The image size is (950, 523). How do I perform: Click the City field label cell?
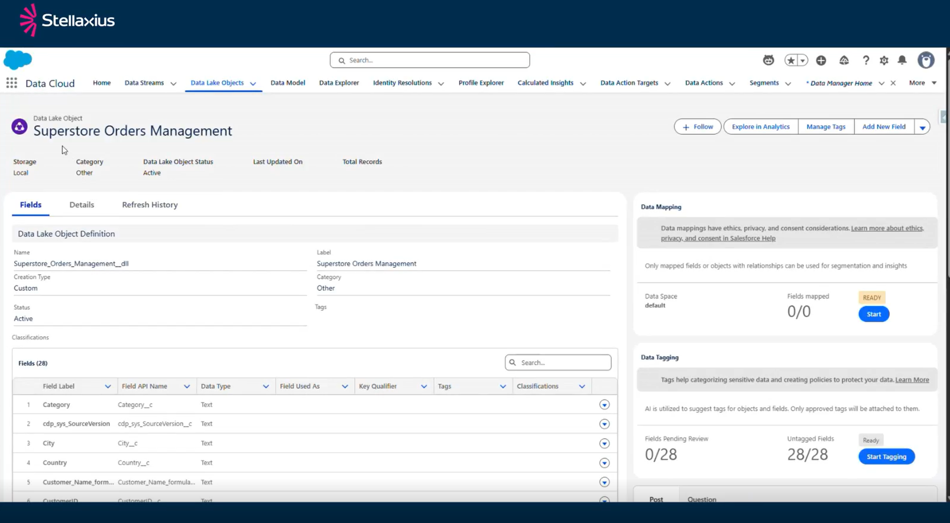pyautogui.click(x=48, y=443)
